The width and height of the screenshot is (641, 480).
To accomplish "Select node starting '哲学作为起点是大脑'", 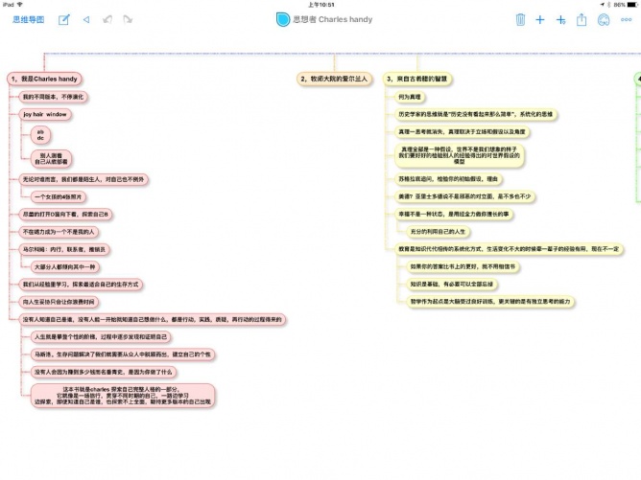I will (490, 302).
